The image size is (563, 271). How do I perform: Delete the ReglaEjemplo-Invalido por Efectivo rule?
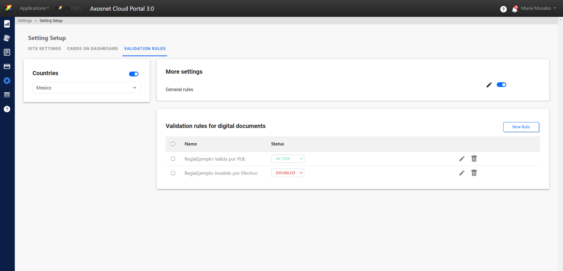coord(474,173)
